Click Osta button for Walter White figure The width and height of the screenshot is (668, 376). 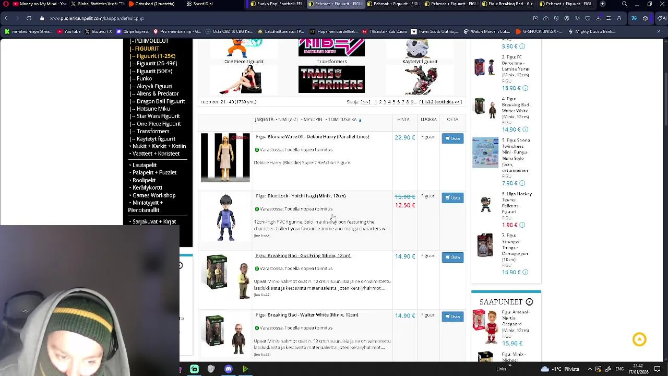coord(452,316)
